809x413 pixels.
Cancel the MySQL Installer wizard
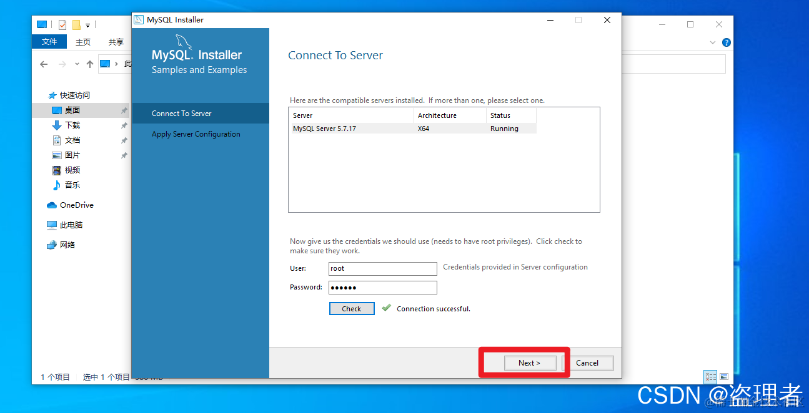coord(587,363)
